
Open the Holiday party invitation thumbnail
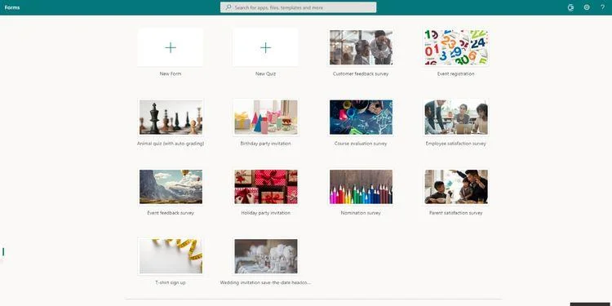point(266,187)
